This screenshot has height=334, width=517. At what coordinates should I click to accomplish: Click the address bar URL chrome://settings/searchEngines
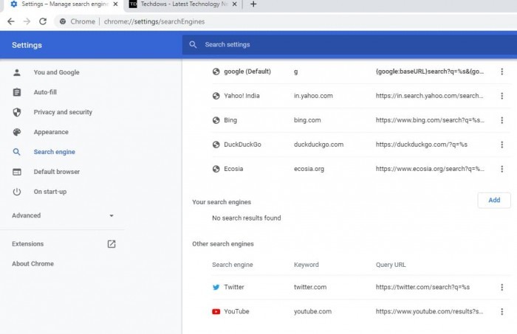(x=154, y=21)
